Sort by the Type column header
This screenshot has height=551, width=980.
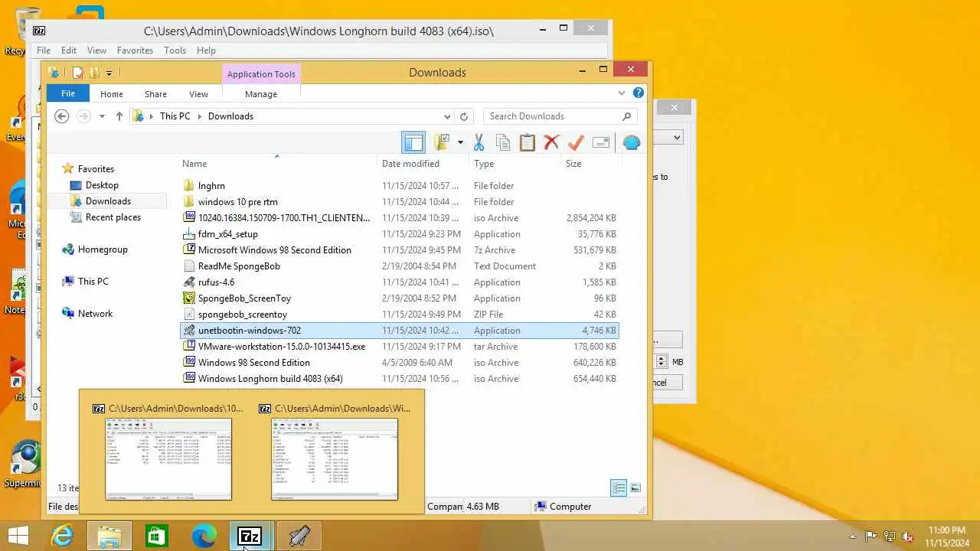484,164
